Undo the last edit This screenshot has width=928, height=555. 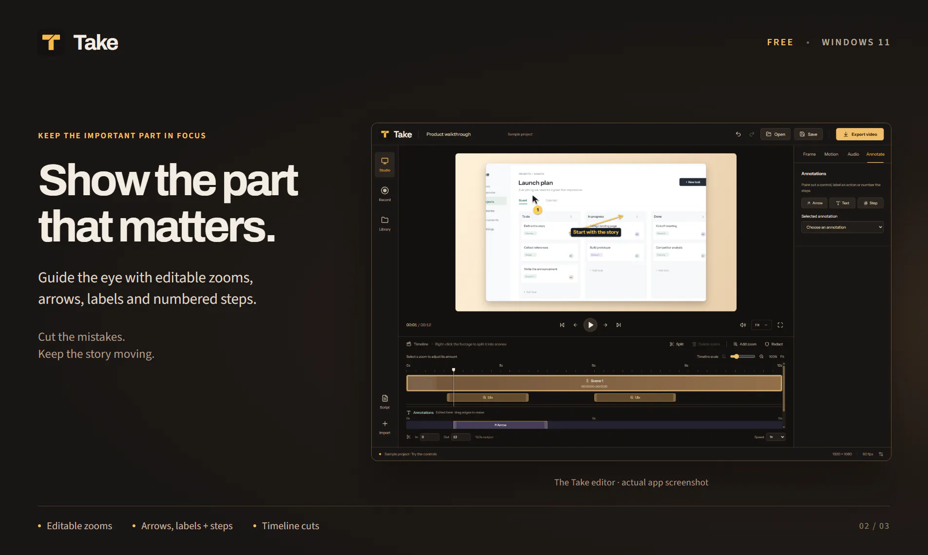tap(738, 134)
